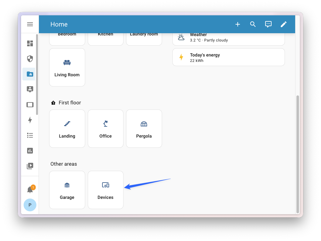The image size is (321, 241).
Task: Open the Devices area card
Action: click(x=105, y=190)
